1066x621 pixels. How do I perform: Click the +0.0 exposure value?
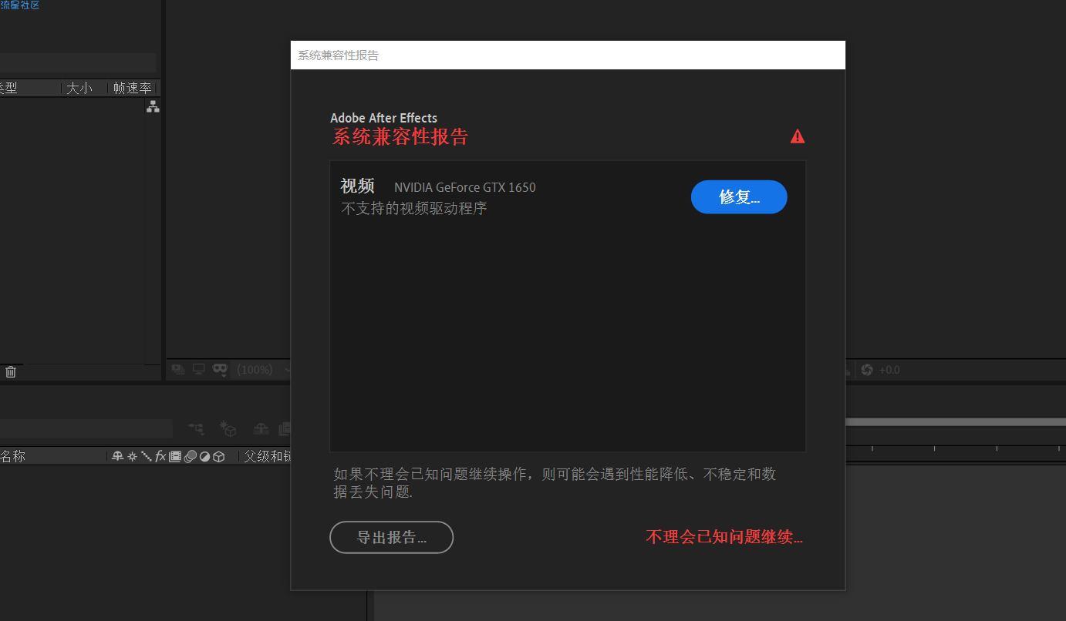pyautogui.click(x=889, y=370)
